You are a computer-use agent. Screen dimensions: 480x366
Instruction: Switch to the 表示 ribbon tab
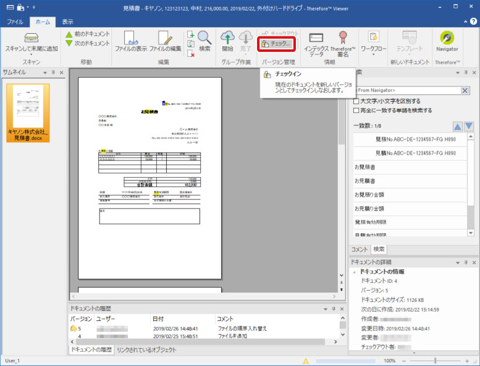coord(67,22)
